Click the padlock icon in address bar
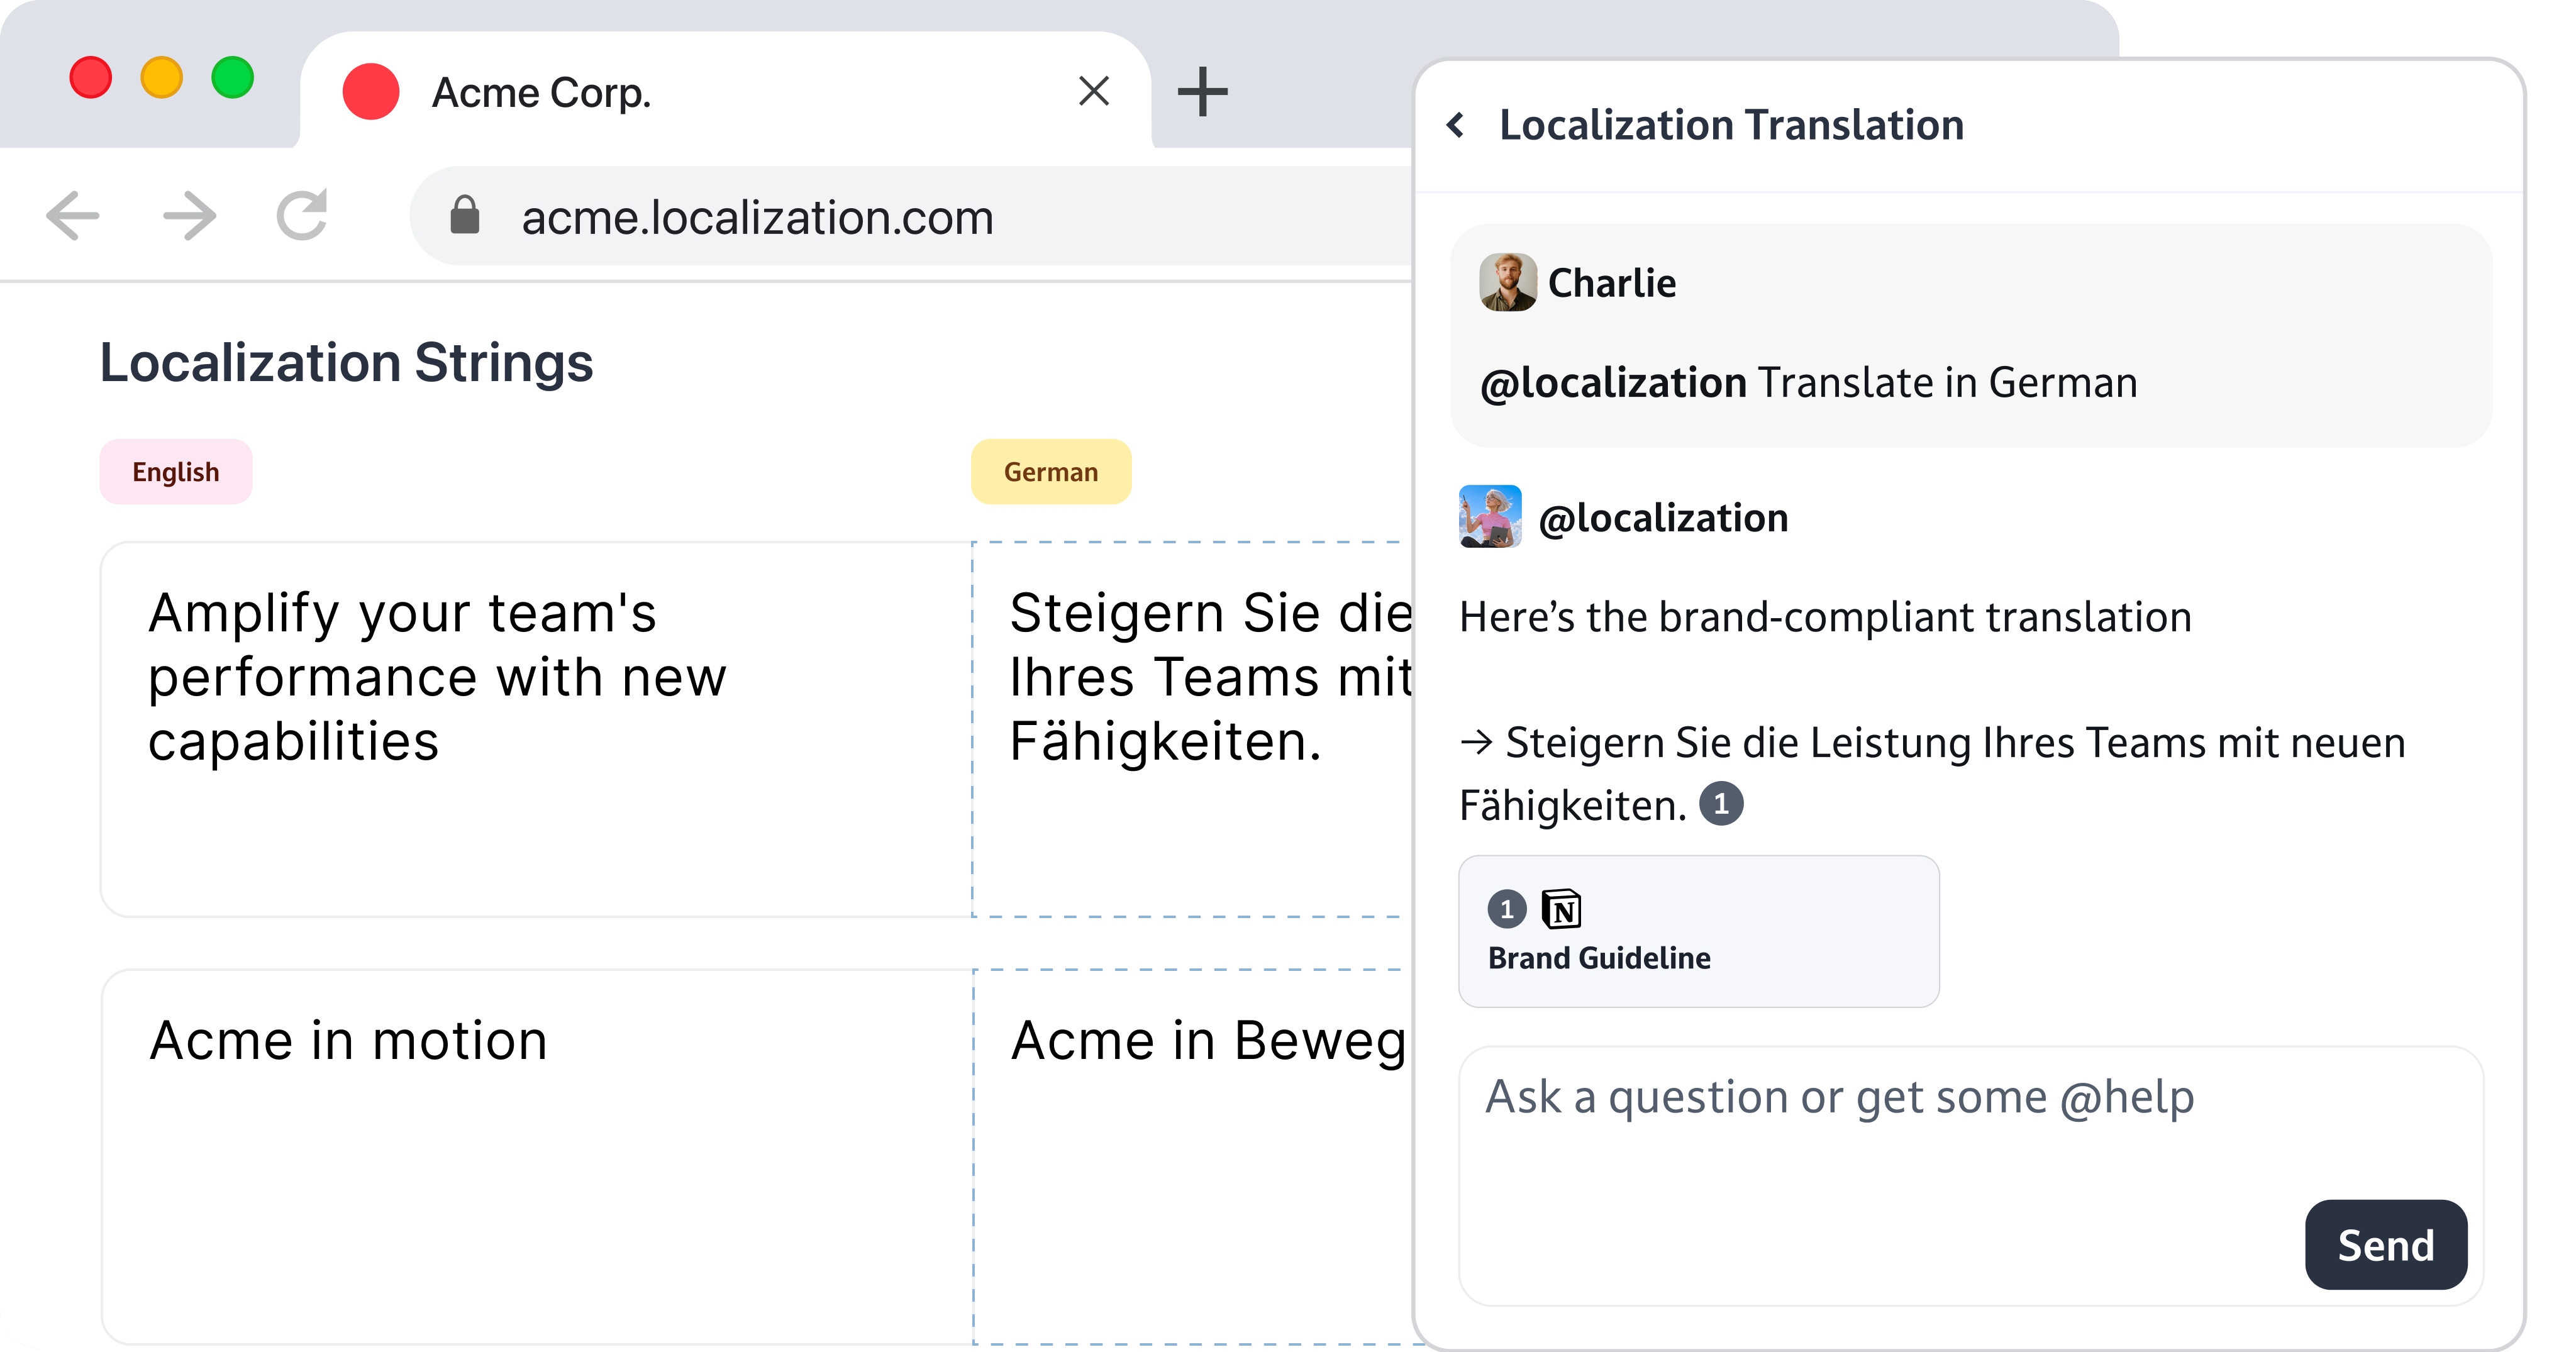2576x1352 pixels. pyautogui.click(x=465, y=215)
